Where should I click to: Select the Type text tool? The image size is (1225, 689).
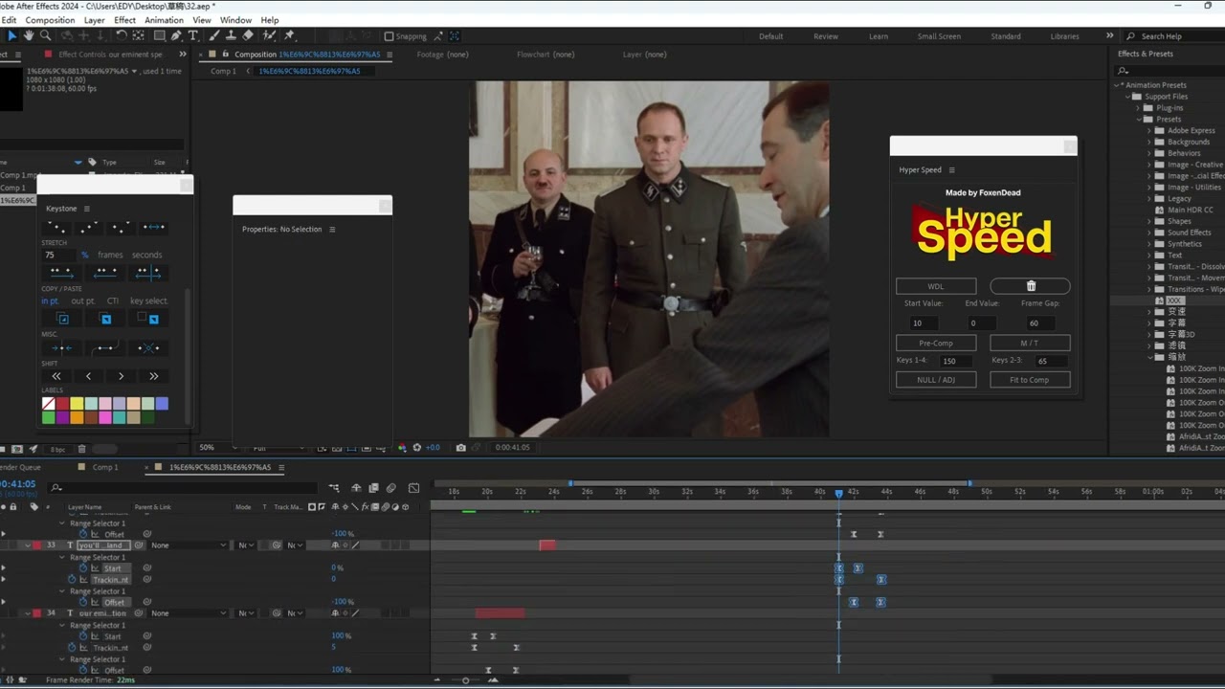[x=192, y=35]
